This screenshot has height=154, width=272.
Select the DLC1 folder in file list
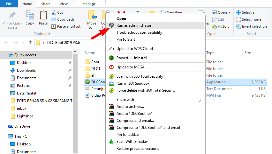point(95,69)
